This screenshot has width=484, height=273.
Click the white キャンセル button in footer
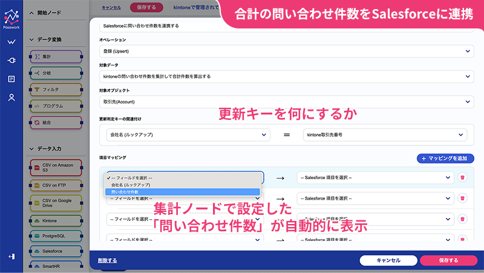coord(388,260)
